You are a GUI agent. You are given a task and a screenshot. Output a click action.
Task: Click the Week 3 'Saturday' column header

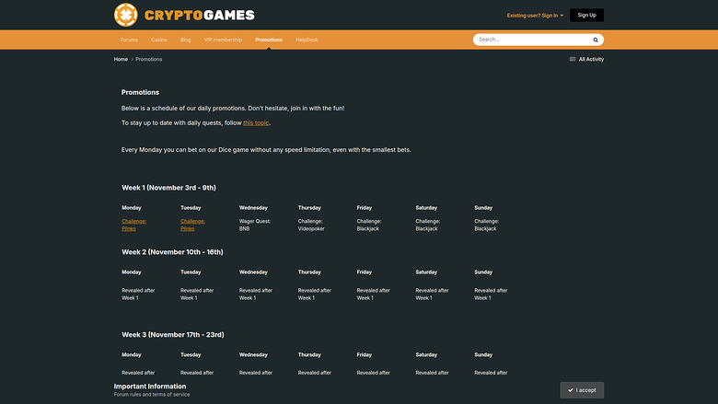click(x=426, y=355)
